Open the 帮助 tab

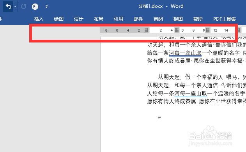tap(198, 19)
